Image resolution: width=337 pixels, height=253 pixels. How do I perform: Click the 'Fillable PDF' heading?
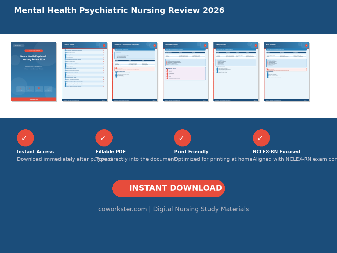[111, 152]
